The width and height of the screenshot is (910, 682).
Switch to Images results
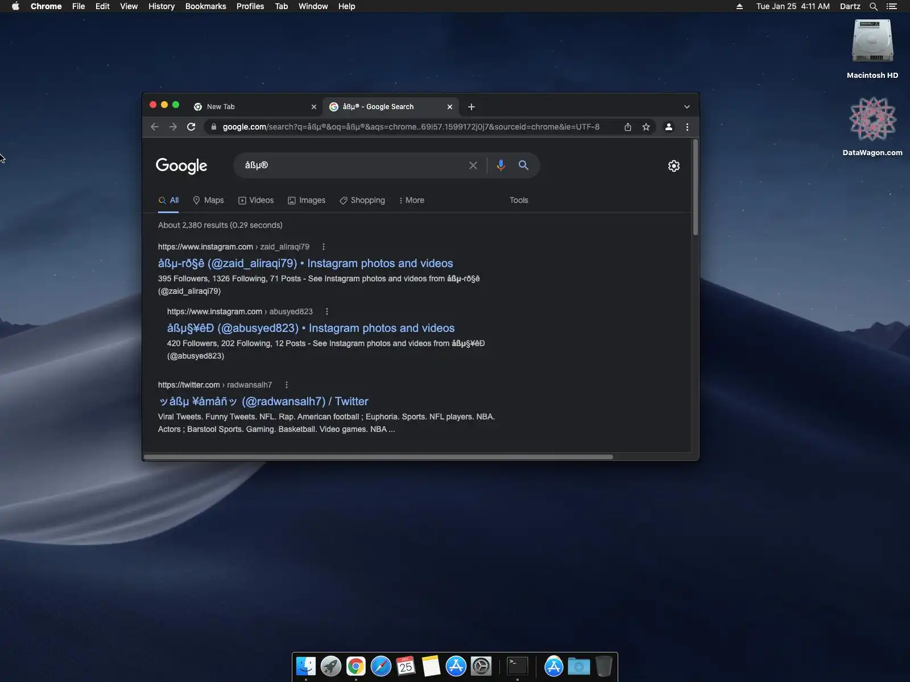[307, 200]
